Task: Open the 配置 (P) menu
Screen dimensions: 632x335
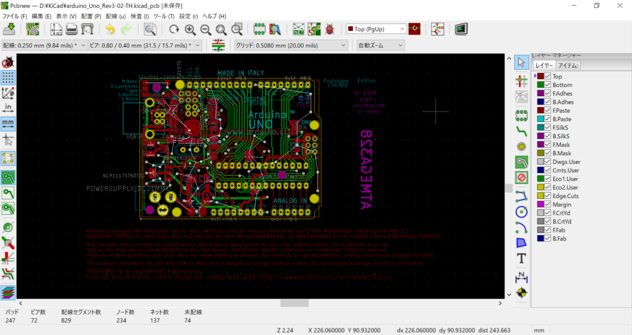Action: [91, 17]
